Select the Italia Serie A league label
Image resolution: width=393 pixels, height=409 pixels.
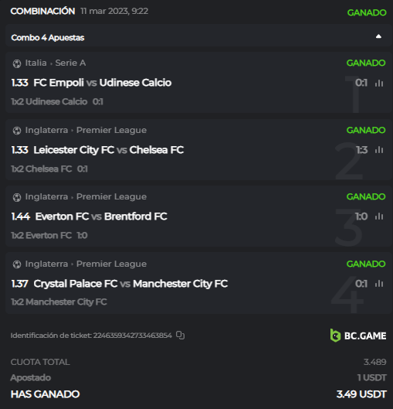[56, 63]
